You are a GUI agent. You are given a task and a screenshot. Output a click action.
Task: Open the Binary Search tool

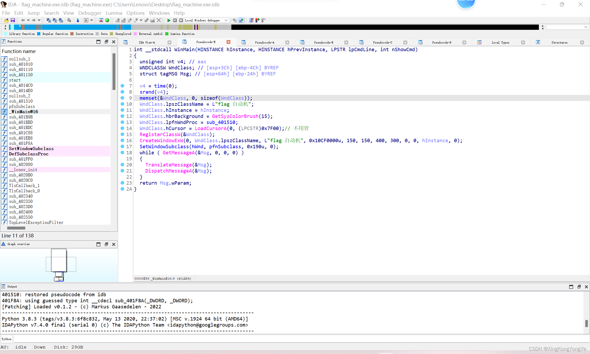point(61,20)
